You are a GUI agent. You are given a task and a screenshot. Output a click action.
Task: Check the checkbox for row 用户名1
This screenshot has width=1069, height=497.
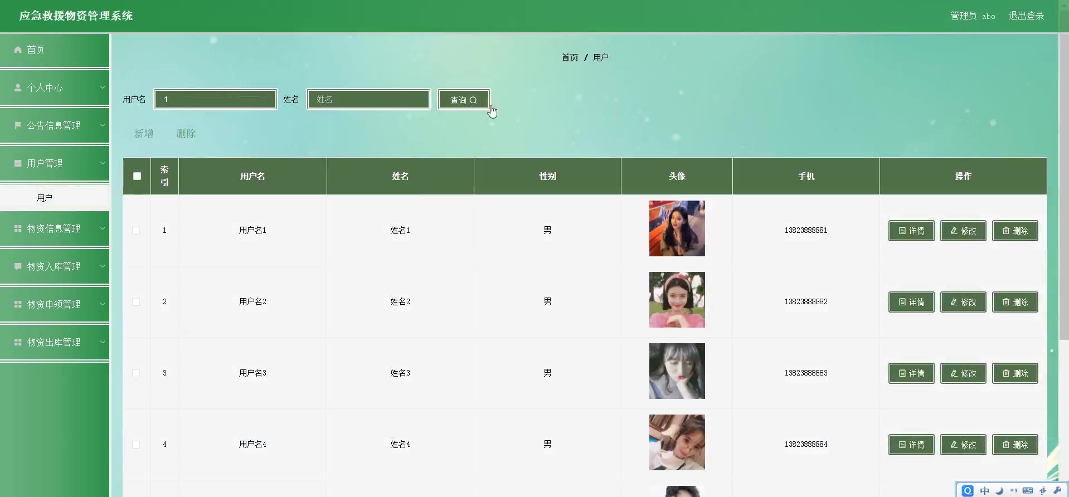pyautogui.click(x=136, y=231)
